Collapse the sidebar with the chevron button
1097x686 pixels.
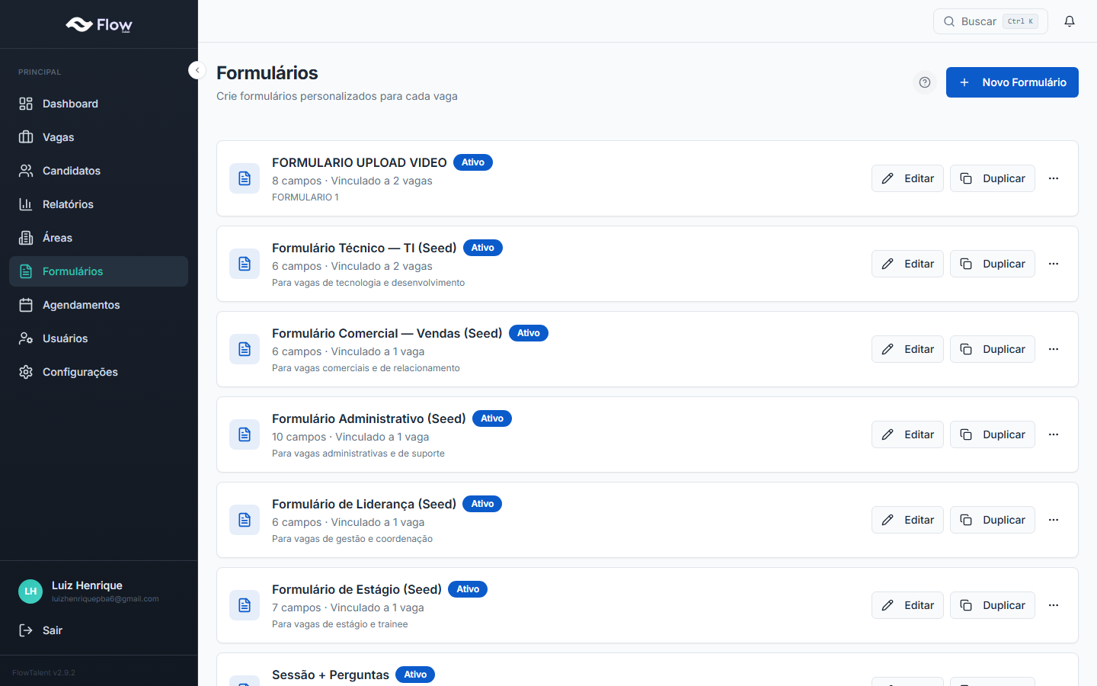point(197,70)
